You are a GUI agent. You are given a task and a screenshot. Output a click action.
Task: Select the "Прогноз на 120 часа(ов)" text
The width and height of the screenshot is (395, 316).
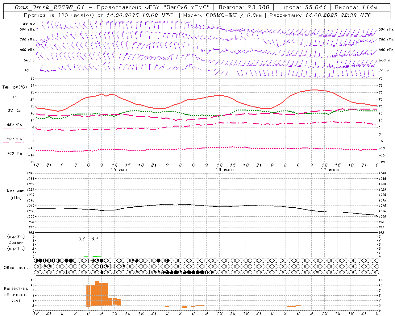[59, 15]
